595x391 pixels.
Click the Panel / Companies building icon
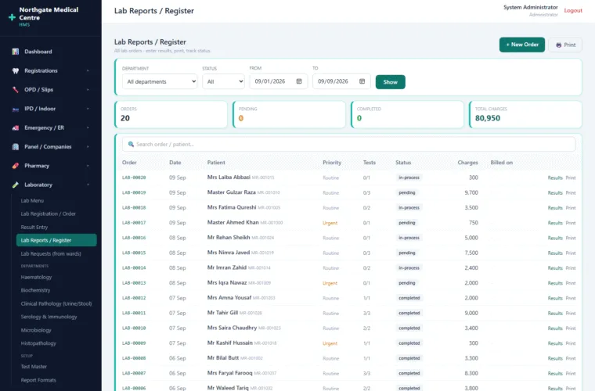[15, 147]
